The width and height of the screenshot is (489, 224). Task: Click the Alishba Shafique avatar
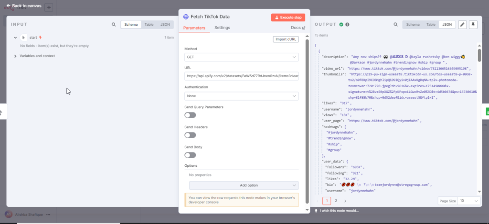tap(9, 214)
